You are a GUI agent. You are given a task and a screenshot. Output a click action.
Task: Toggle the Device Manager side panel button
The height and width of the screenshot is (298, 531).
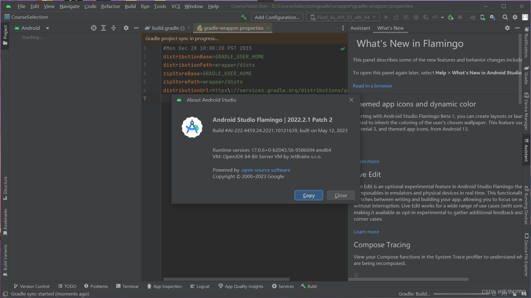click(526, 111)
